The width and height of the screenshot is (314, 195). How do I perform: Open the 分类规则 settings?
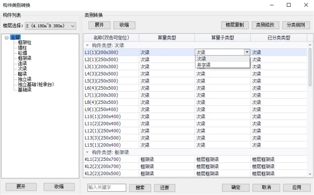[x=294, y=25]
